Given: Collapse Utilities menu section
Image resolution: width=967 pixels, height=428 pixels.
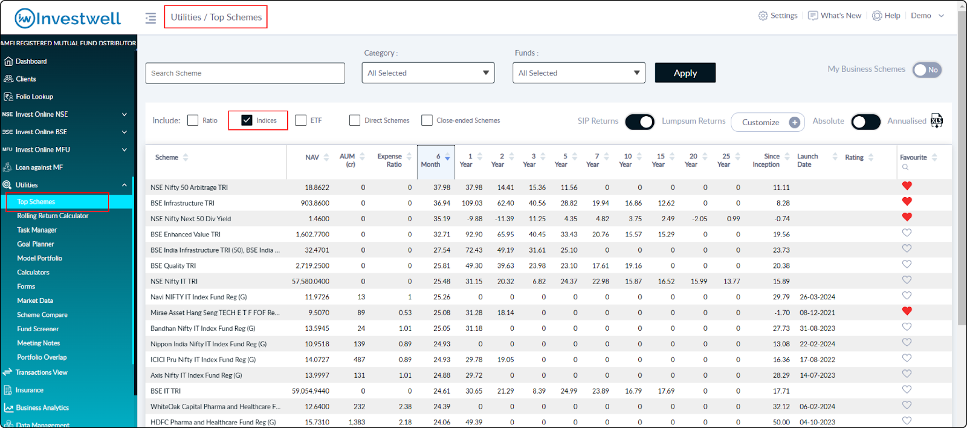Looking at the screenshot, I should [66, 185].
